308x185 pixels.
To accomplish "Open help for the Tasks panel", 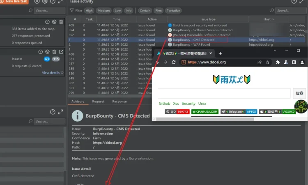I will pyautogui.click(x=53, y=2).
